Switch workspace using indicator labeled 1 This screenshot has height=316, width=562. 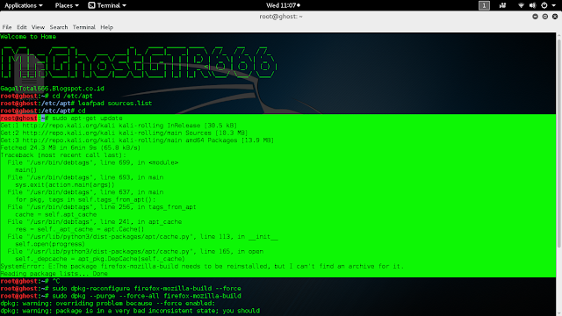point(484,5)
